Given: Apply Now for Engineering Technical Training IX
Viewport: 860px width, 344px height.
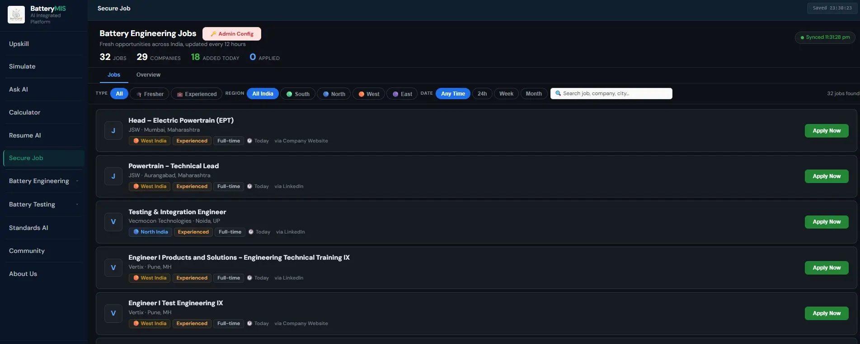Looking at the screenshot, I should click(827, 268).
